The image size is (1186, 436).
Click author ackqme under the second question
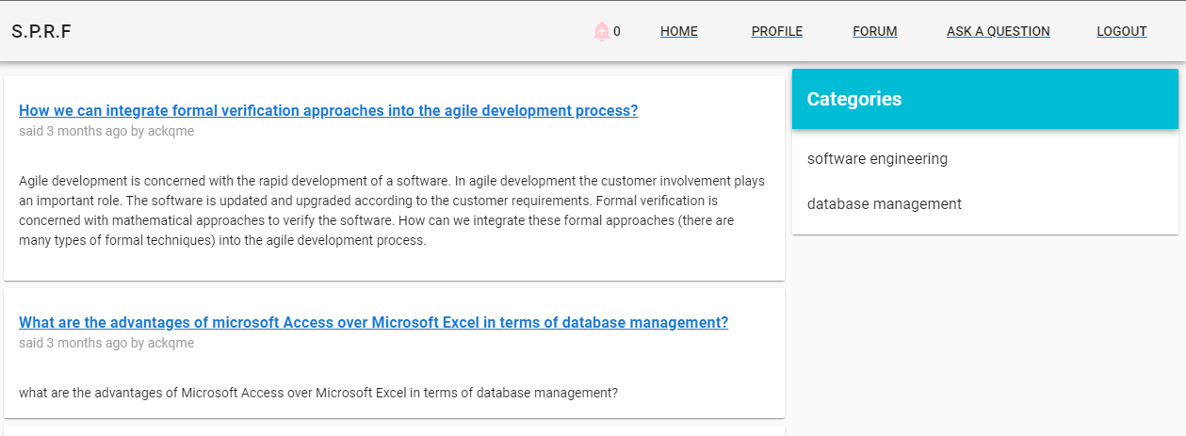[171, 343]
